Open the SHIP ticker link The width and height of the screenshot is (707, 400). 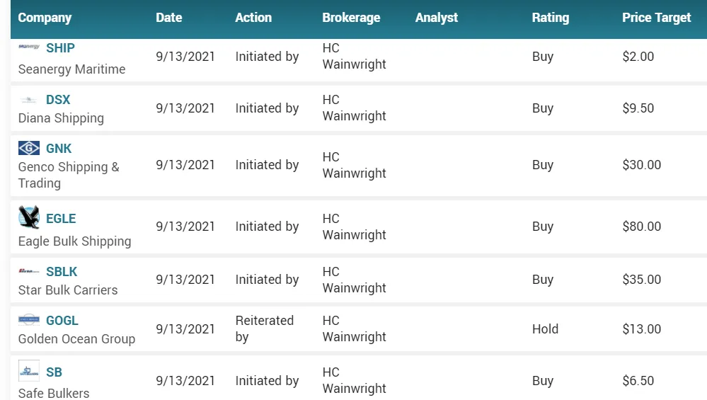[x=60, y=48]
